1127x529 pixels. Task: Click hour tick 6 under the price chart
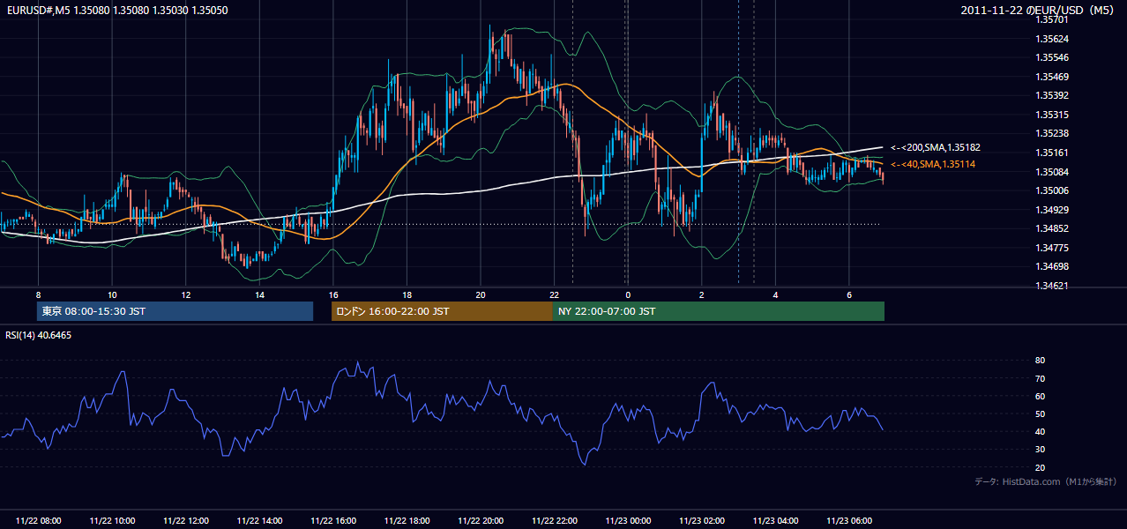848,294
